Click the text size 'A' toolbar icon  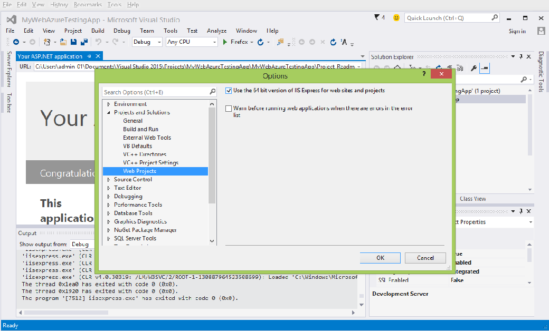pos(344,42)
